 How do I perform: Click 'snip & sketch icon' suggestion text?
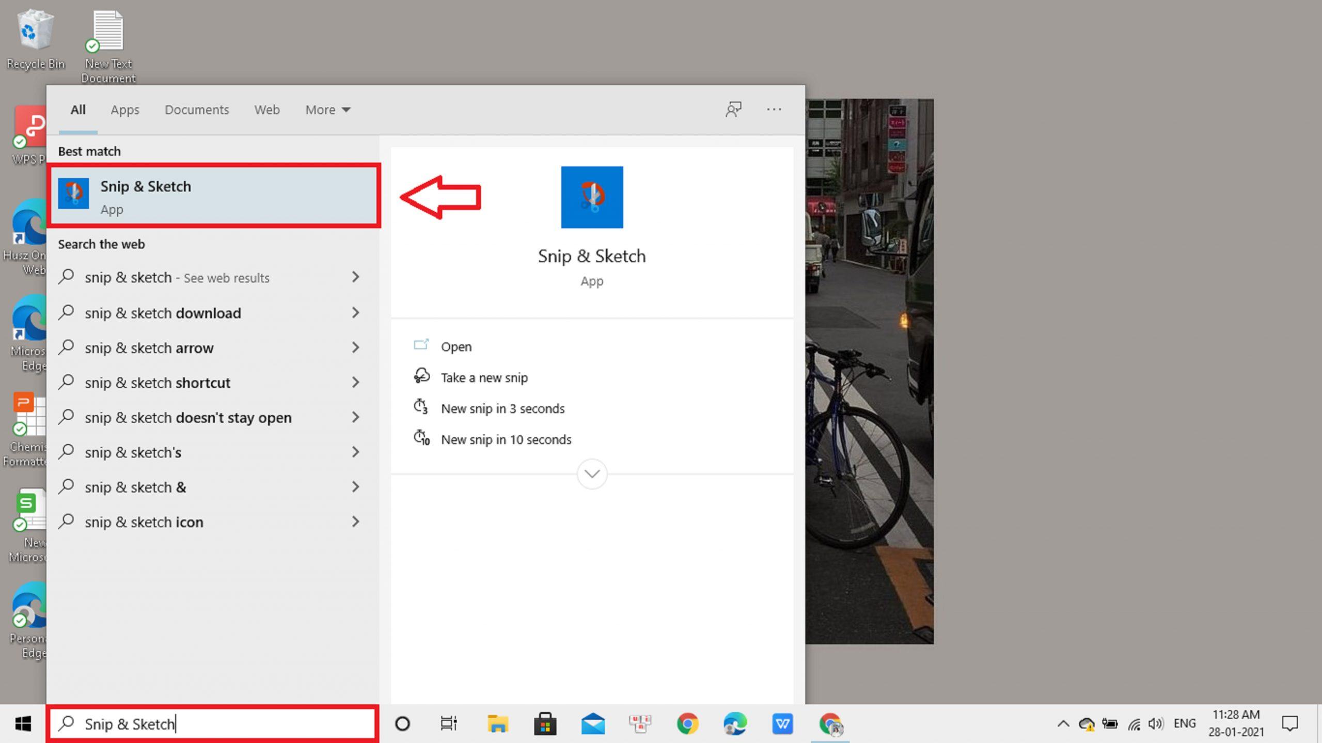click(x=144, y=522)
